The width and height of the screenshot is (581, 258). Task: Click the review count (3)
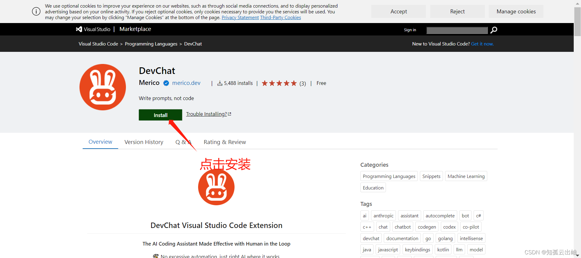point(302,83)
